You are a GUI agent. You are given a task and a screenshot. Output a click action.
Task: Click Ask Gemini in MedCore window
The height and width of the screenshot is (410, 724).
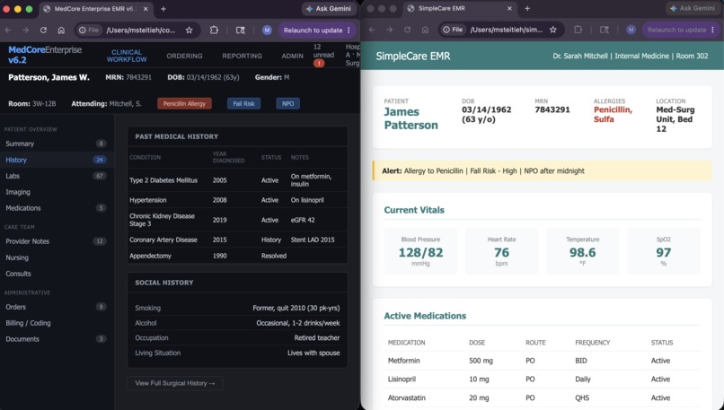(x=328, y=9)
